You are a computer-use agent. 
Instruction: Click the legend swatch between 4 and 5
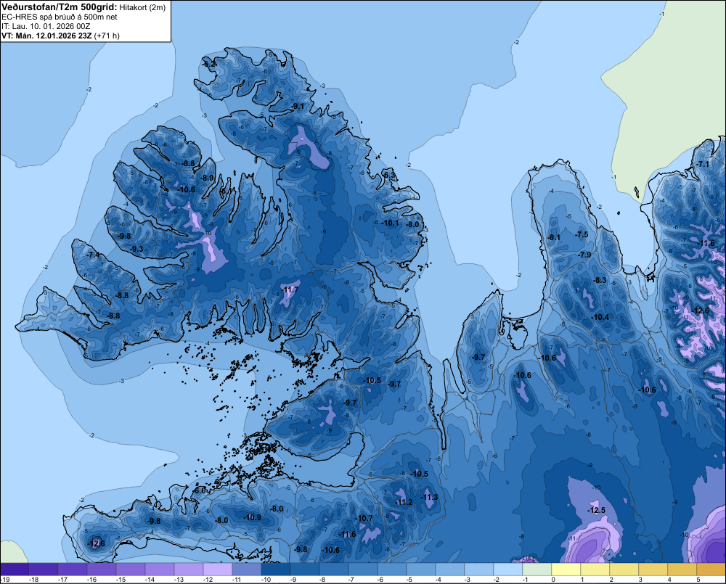682,569
